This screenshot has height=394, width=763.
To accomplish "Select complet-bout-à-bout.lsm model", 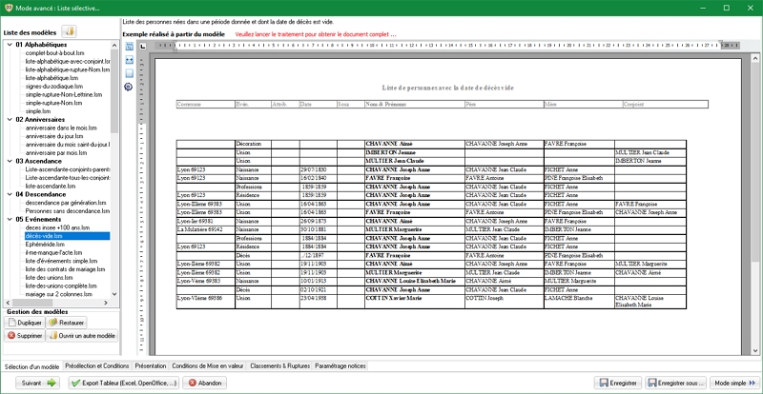I will pyautogui.click(x=56, y=53).
